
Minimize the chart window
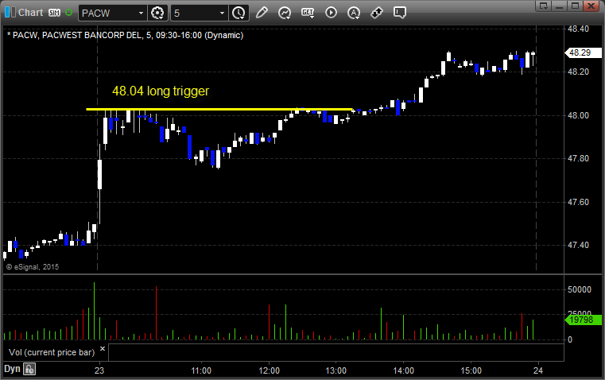click(559, 6)
